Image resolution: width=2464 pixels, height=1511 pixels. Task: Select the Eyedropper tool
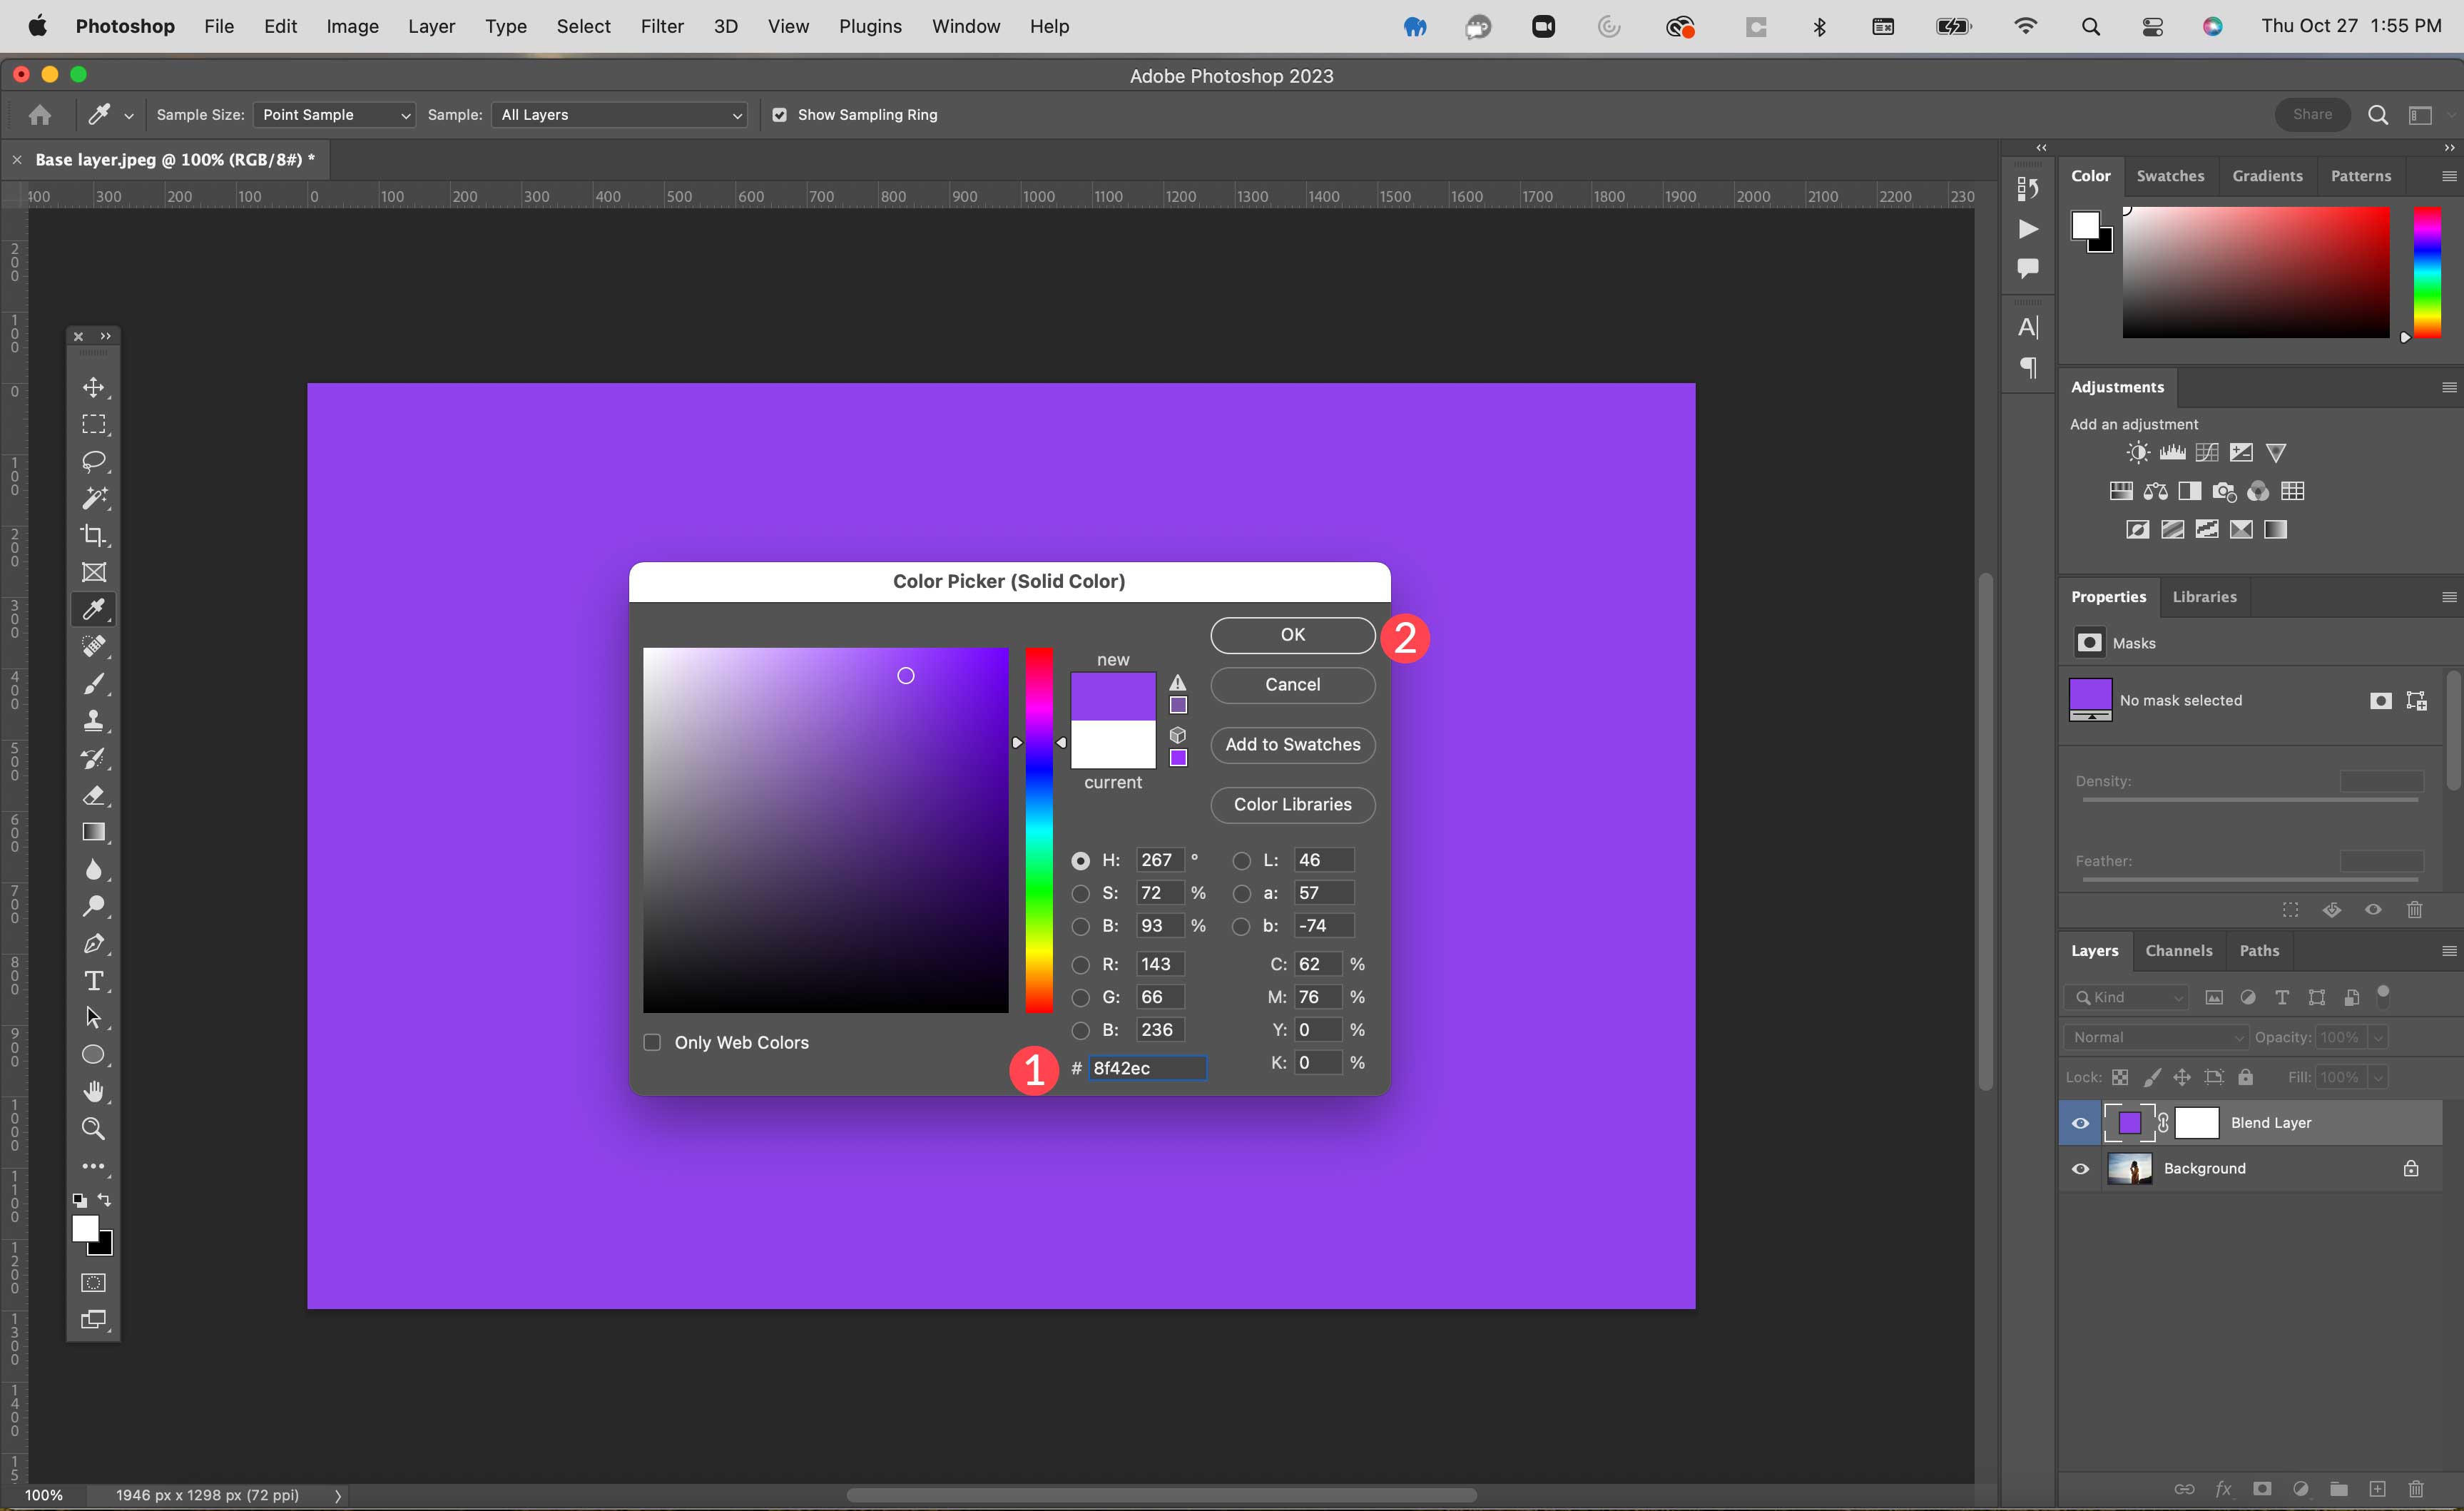pos(95,608)
